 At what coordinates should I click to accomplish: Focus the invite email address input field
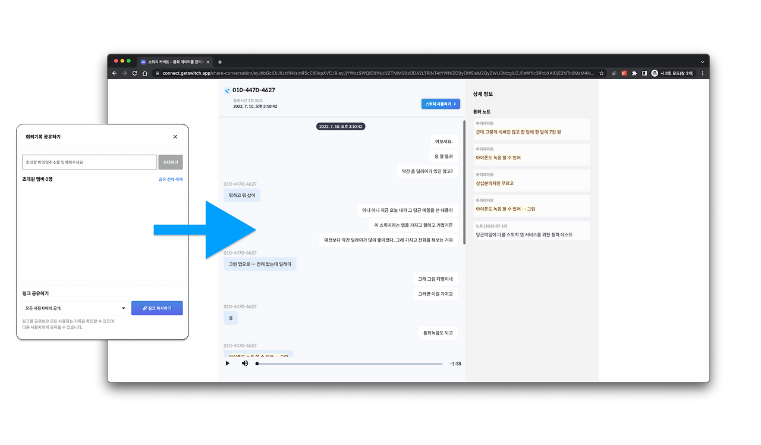tap(90, 162)
